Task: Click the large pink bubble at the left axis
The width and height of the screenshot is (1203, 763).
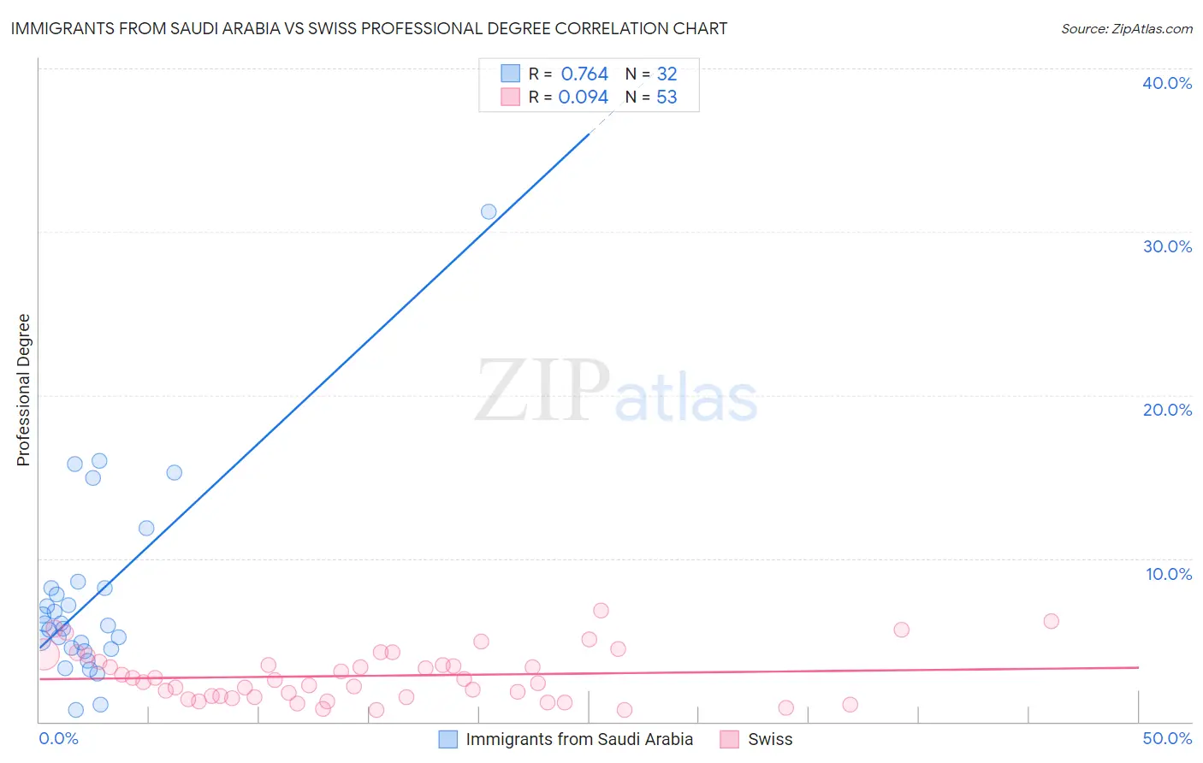Action: click(x=43, y=655)
